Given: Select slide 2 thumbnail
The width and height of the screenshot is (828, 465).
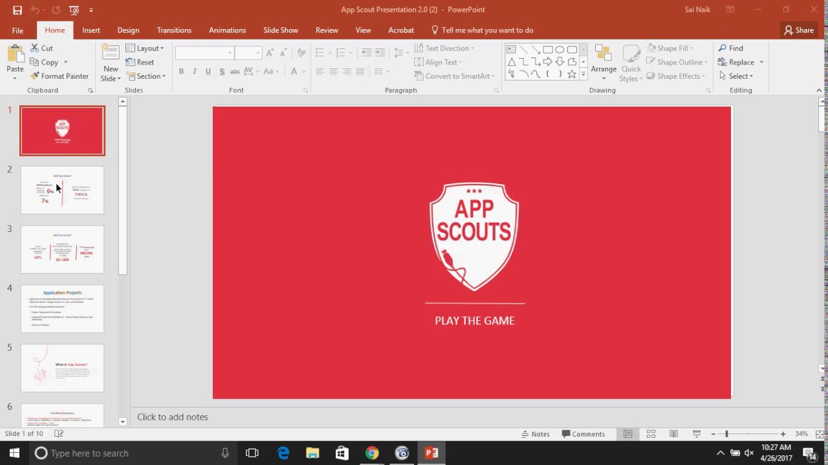Looking at the screenshot, I should [x=62, y=190].
